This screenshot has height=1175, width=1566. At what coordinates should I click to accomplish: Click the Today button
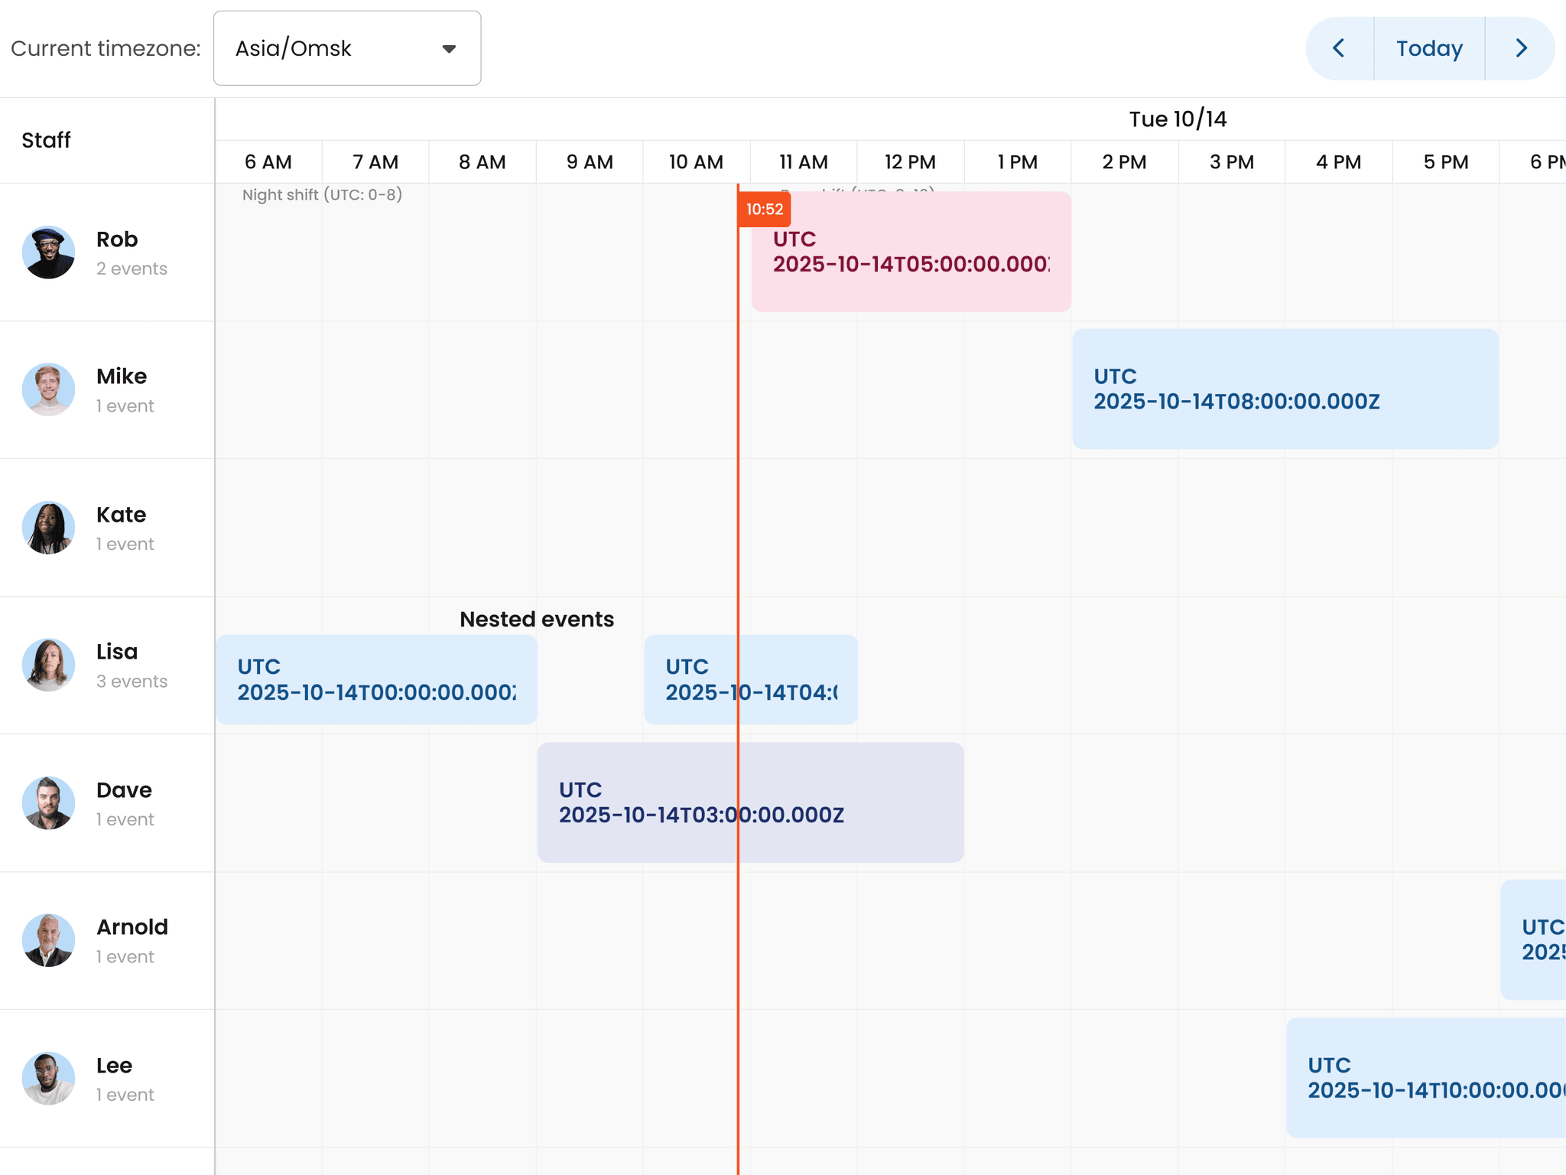[1429, 48]
